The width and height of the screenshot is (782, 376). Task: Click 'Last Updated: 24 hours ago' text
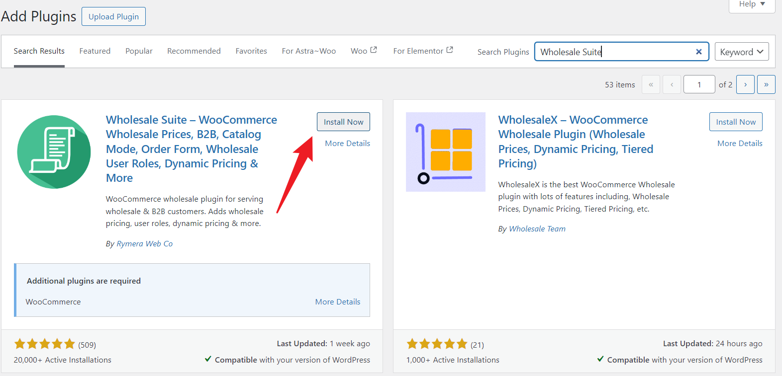(x=712, y=343)
